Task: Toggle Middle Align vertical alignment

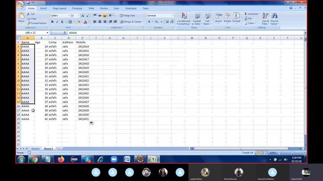Action: (x=100, y=16)
